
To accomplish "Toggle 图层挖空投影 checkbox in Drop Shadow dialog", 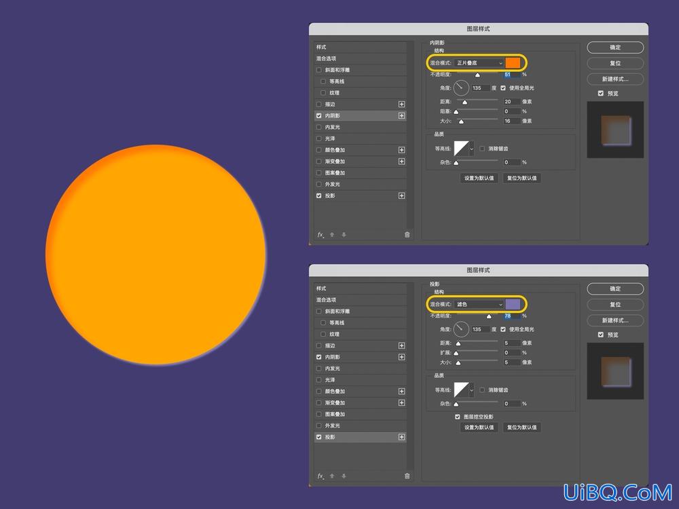I will coord(457,417).
